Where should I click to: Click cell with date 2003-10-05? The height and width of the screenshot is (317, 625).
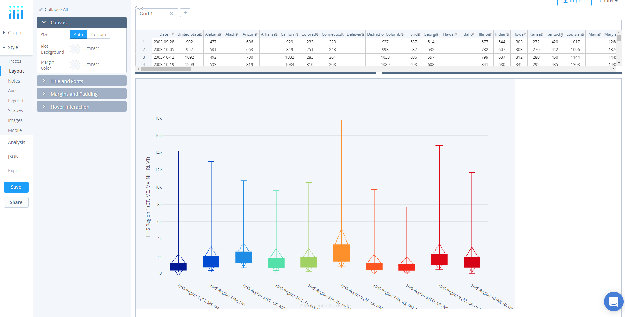coord(164,50)
